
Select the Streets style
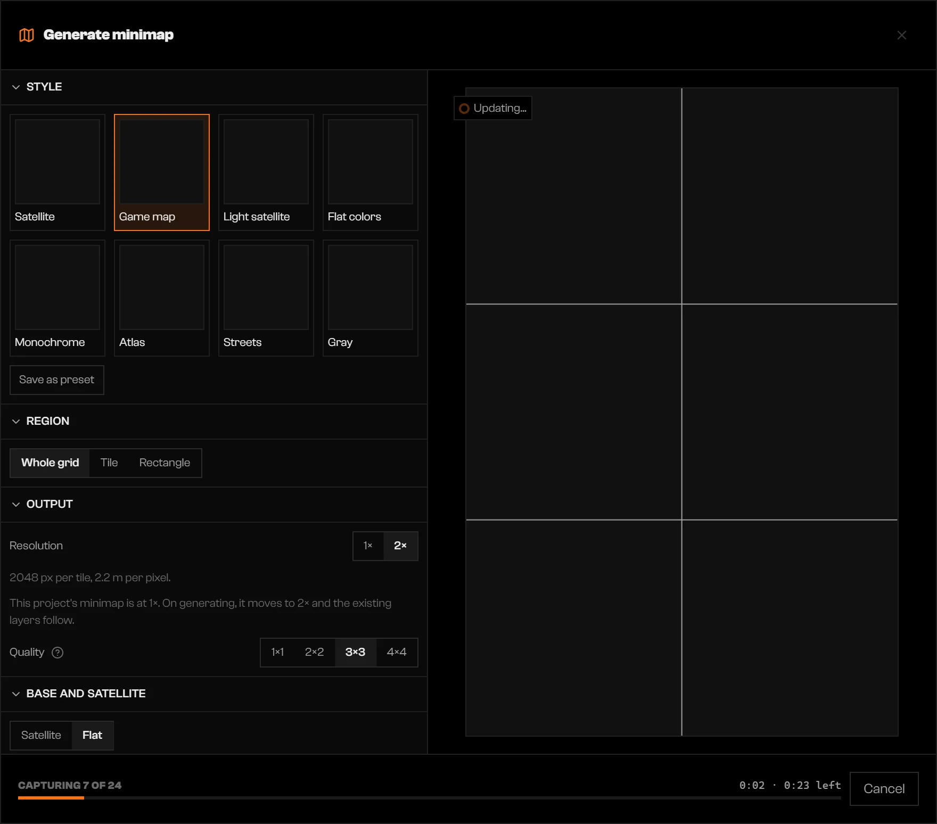266,298
